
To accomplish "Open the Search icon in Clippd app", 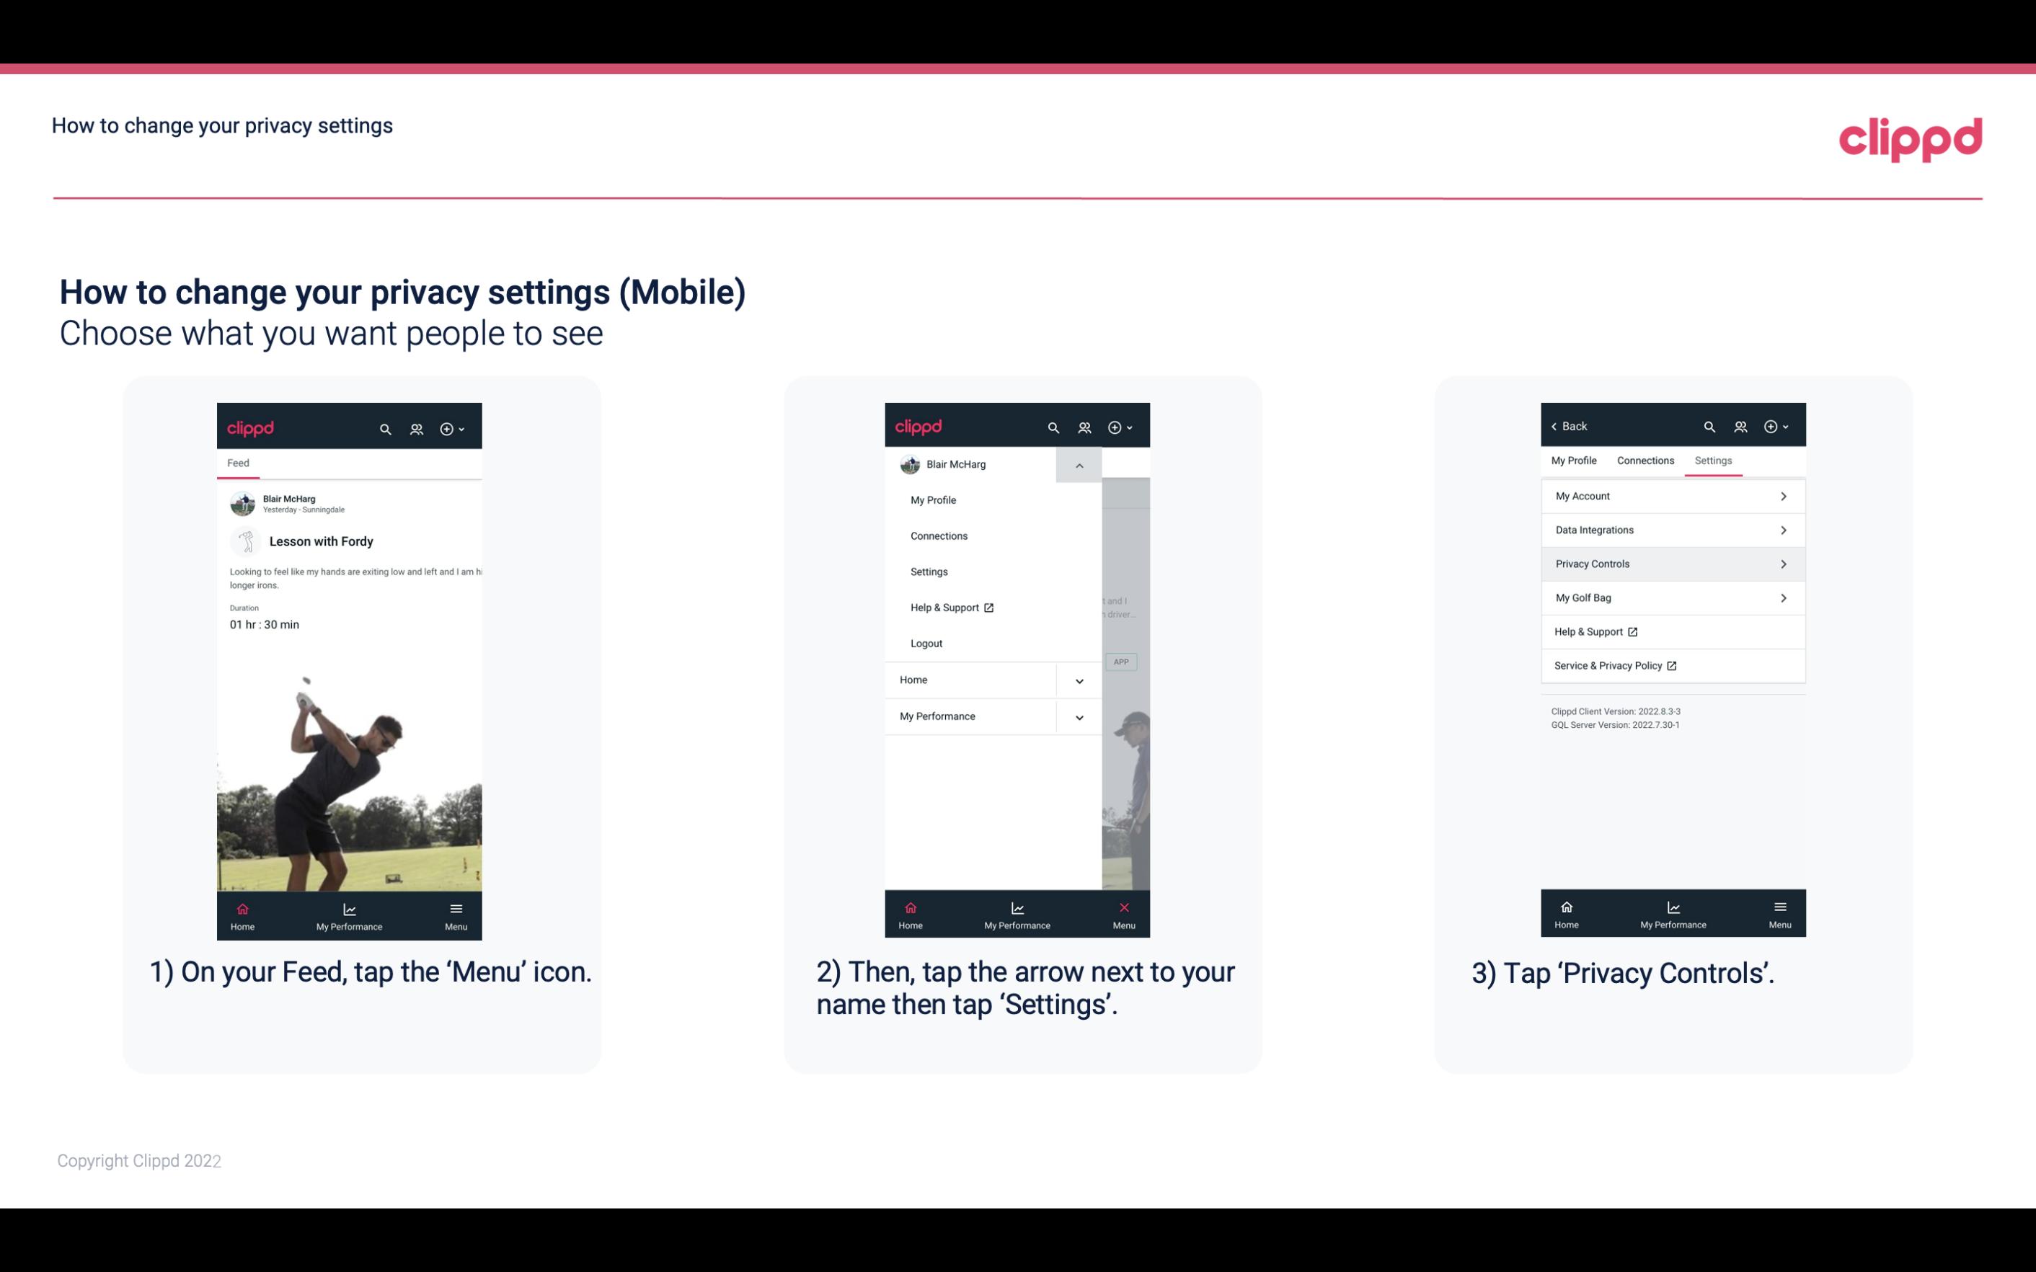I will [386, 427].
